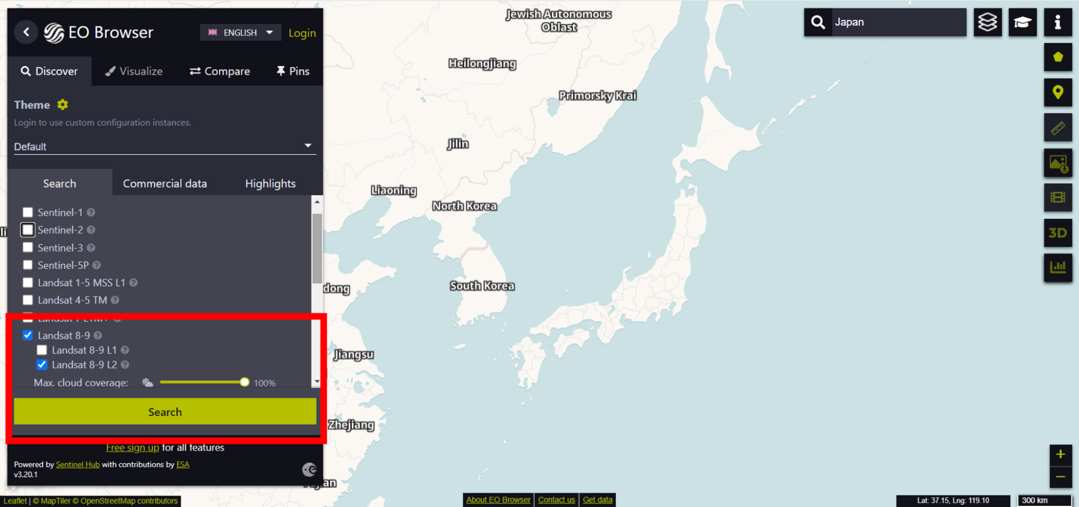Check the Landsat 8-9 L1 box

pyautogui.click(x=42, y=350)
